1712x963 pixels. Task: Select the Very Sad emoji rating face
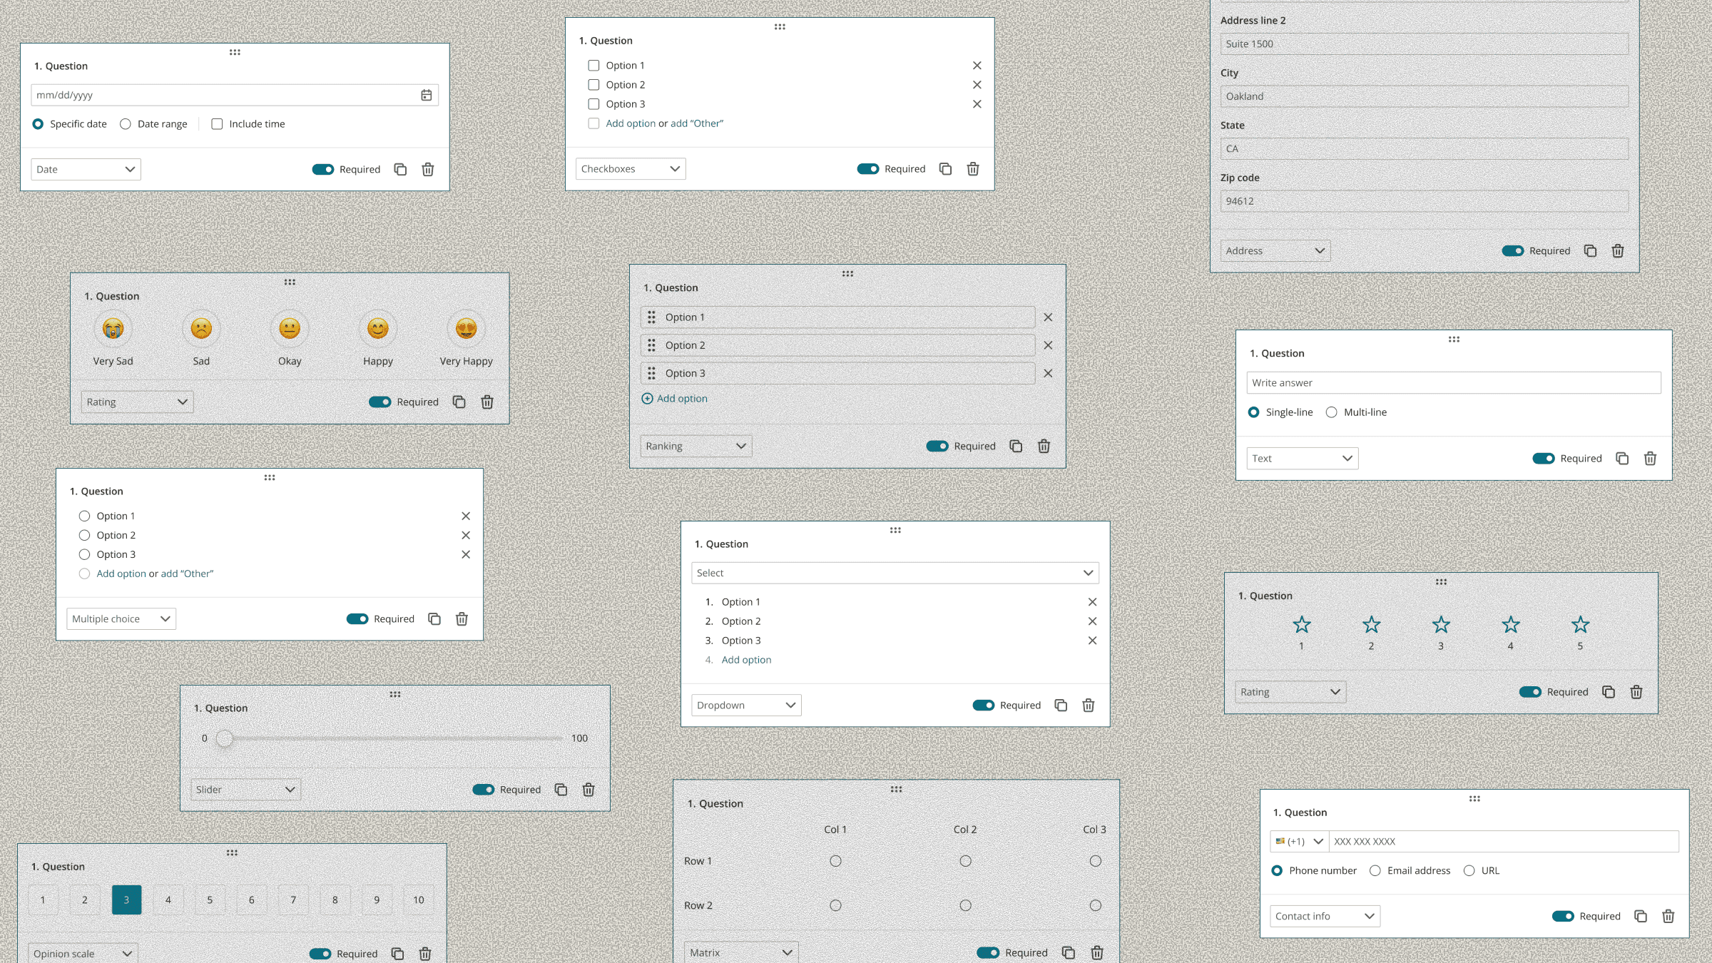(x=113, y=329)
